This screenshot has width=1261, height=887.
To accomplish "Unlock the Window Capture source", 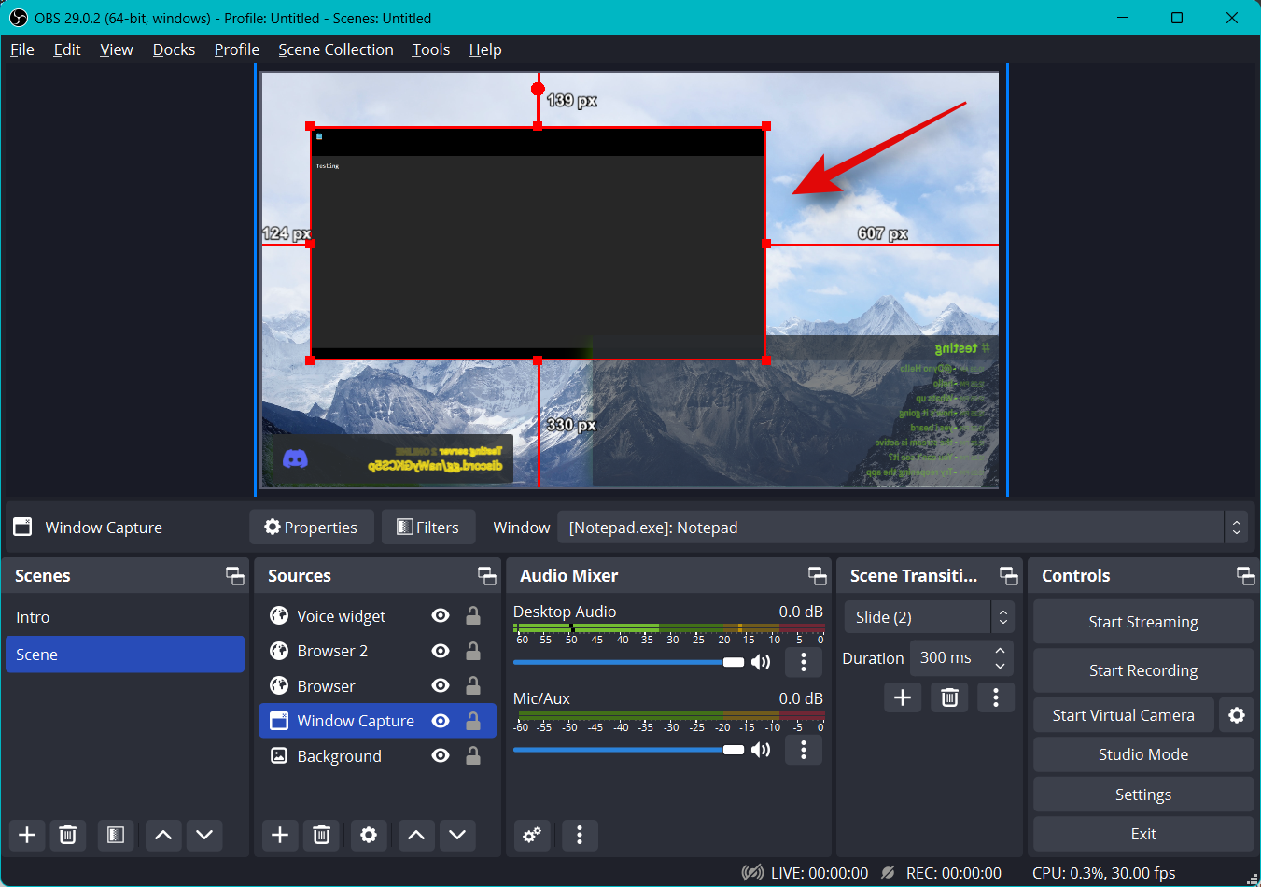I will [x=473, y=721].
